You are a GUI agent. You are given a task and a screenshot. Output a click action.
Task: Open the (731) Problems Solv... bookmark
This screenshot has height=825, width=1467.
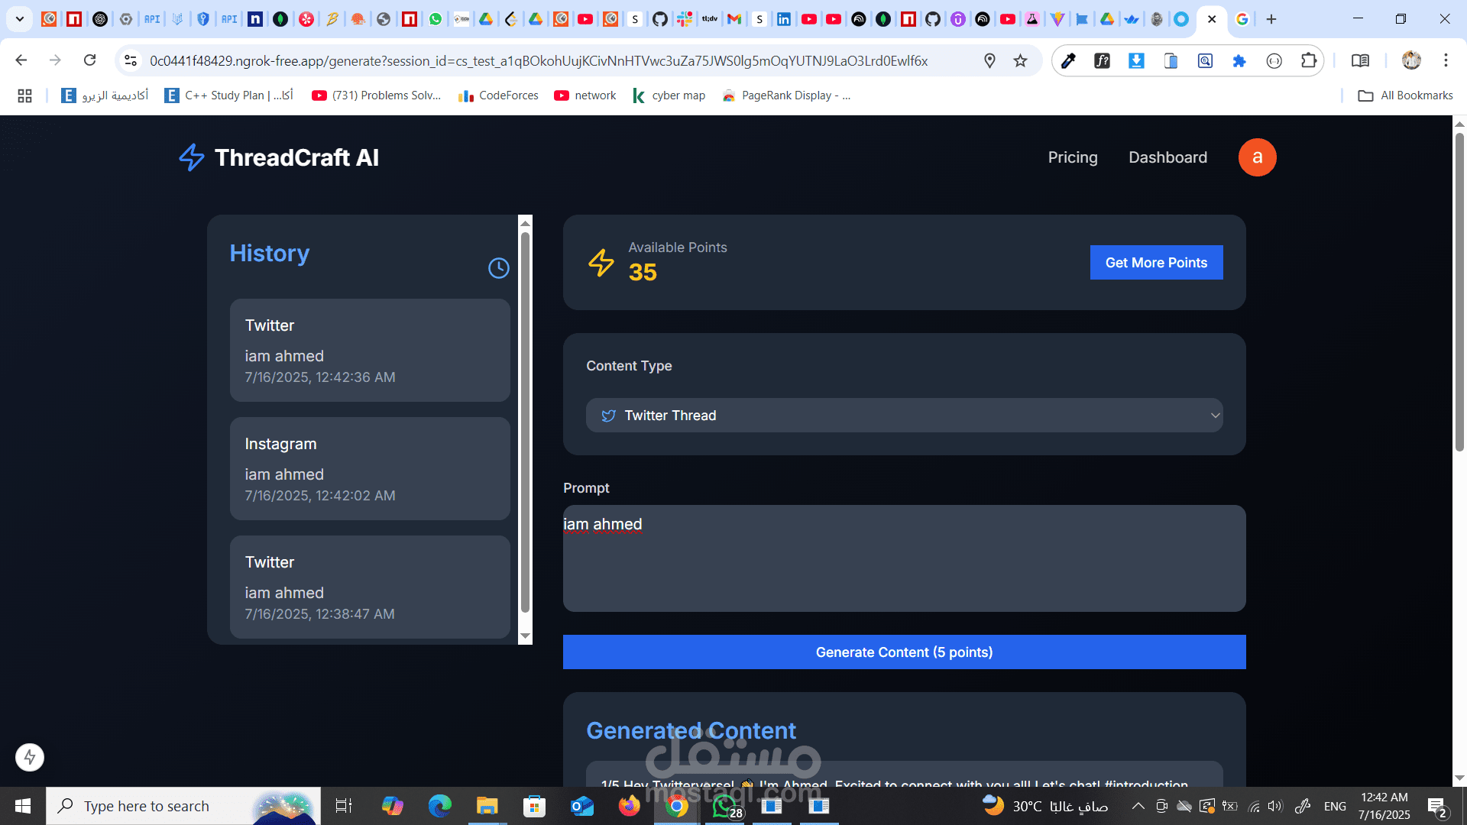pyautogui.click(x=377, y=95)
